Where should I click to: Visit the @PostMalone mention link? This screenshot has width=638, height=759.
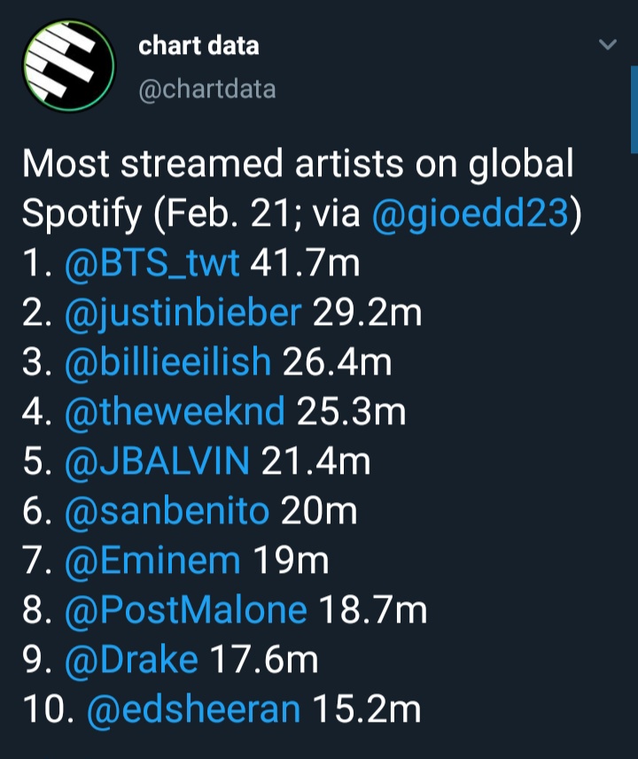(x=186, y=610)
